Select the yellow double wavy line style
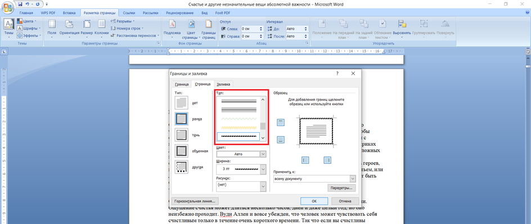Screen dimensions: 531x224 coord(238,127)
